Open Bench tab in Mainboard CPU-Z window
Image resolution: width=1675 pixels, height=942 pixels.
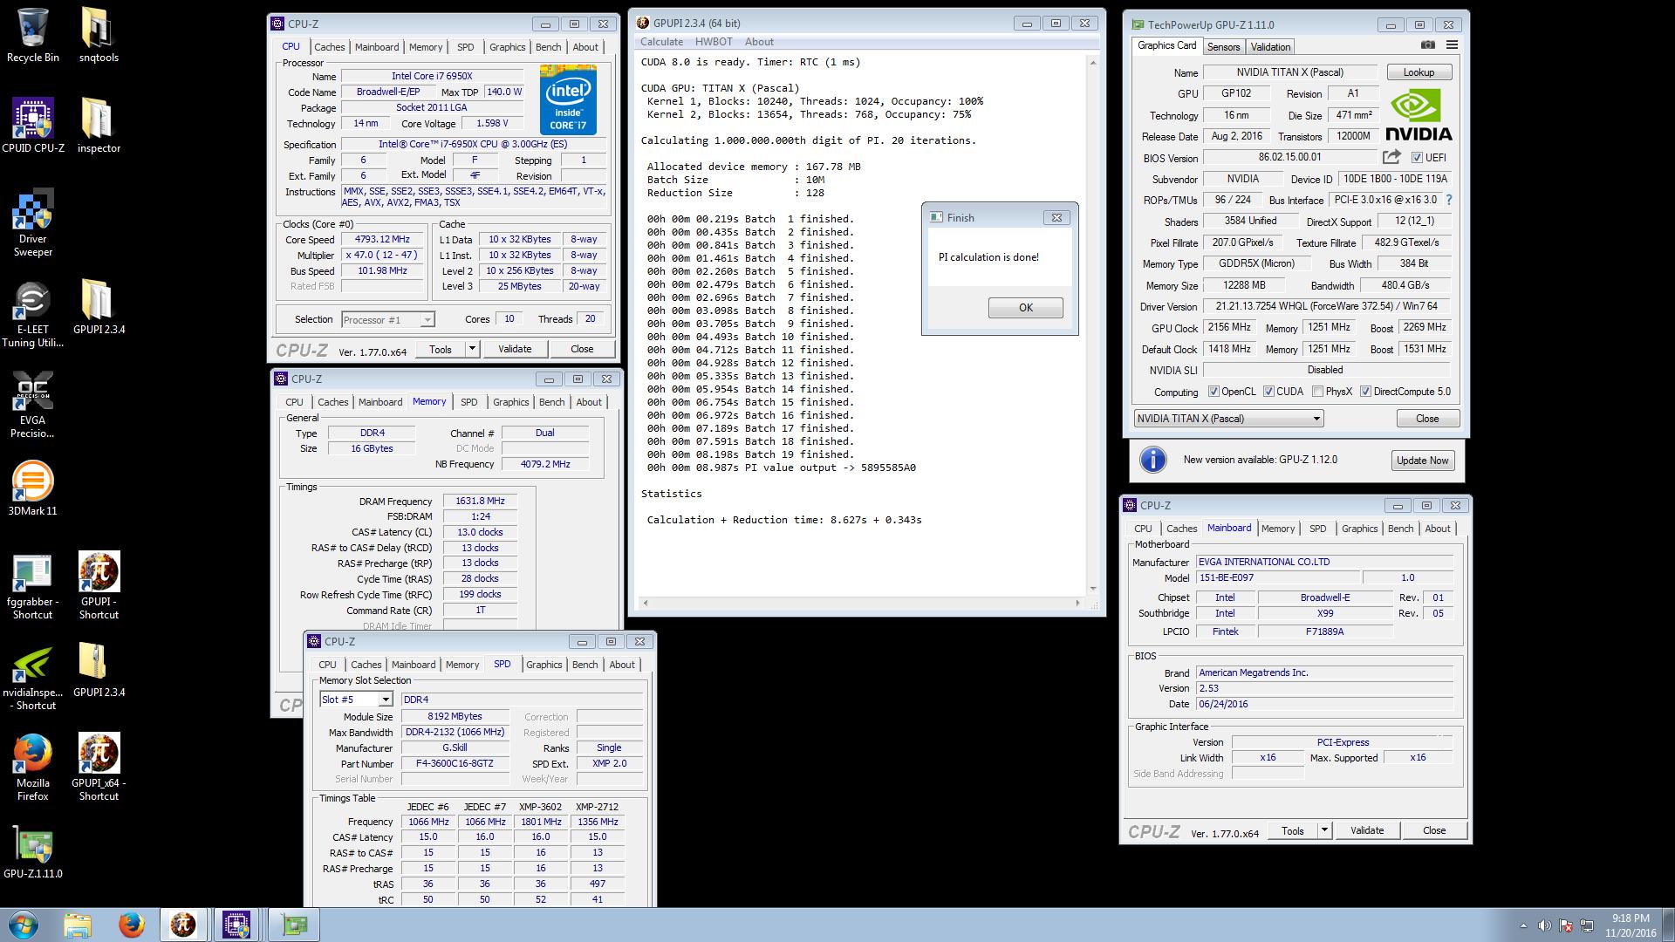coord(1400,529)
